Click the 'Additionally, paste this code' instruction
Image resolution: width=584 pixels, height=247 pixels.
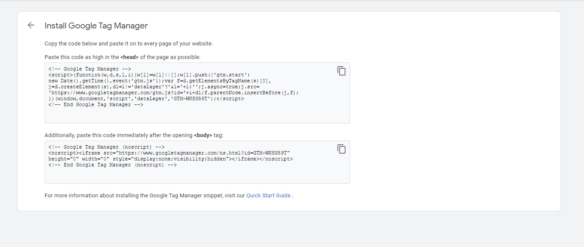(134, 135)
